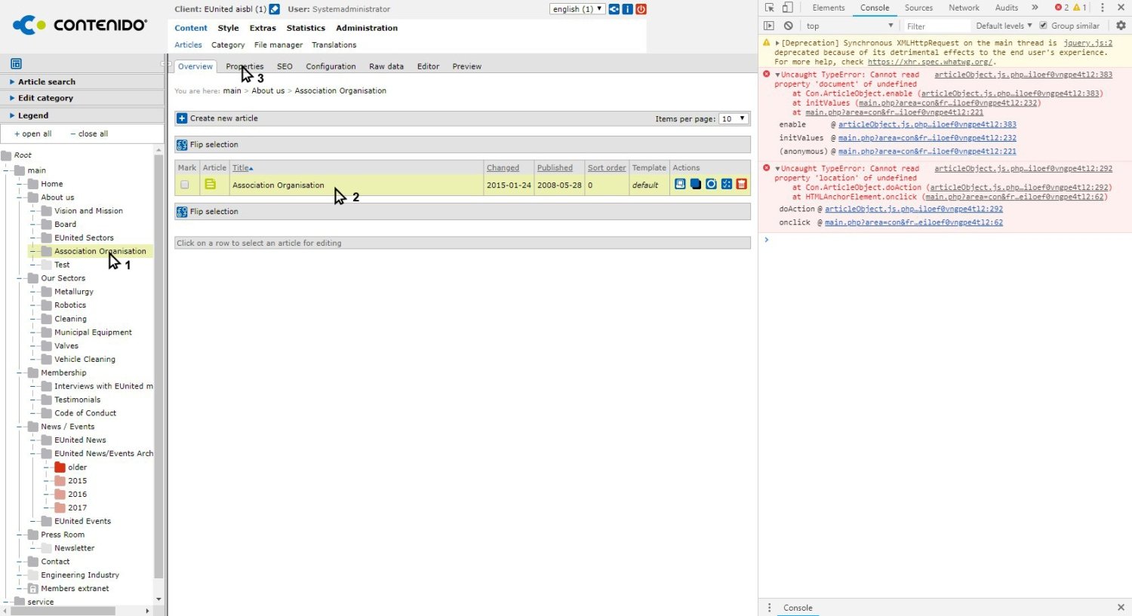Open the Items per page dropdown
This screenshot has width=1132, height=616.
(733, 118)
